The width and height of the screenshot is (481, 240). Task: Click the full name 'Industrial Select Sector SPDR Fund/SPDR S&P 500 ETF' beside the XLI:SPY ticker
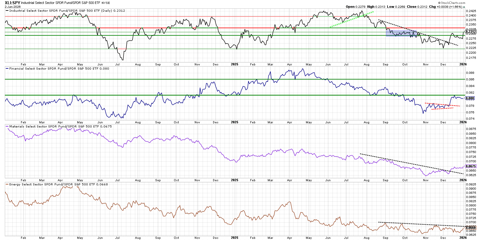(60, 3)
